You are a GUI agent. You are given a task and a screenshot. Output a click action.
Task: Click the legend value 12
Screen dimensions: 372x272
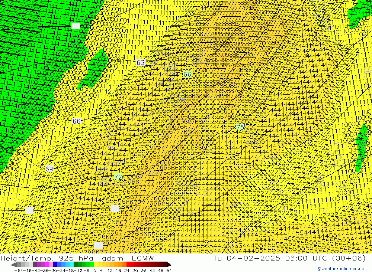(110, 271)
